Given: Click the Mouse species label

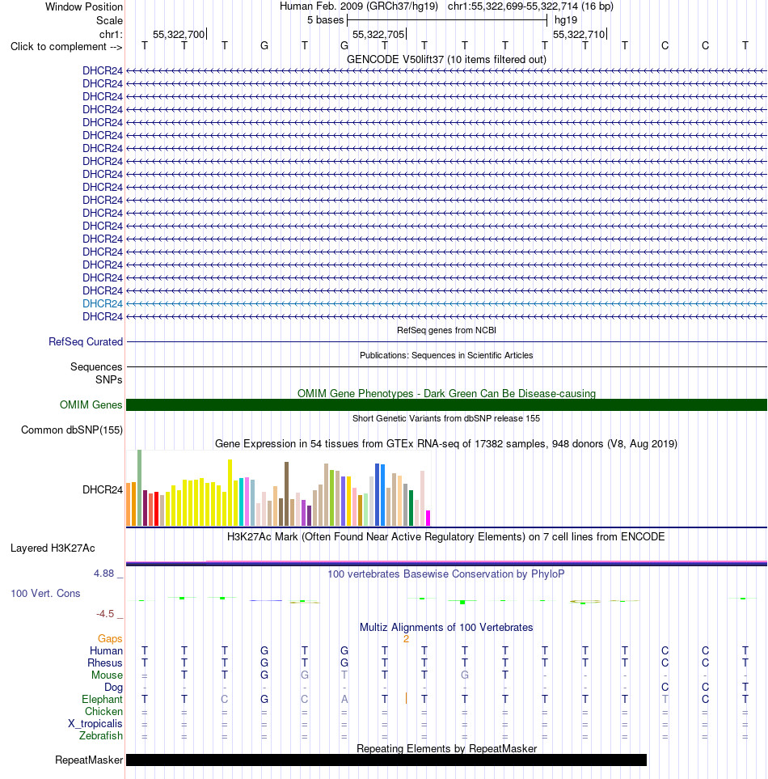Looking at the screenshot, I should [x=107, y=675].
